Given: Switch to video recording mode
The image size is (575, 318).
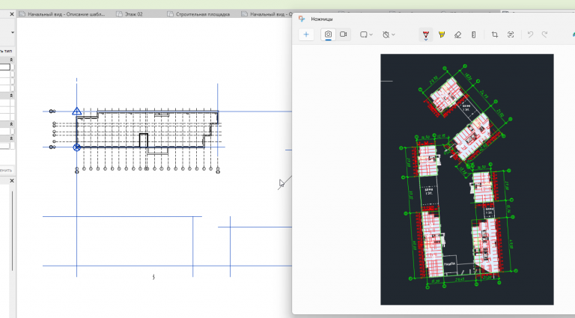Looking at the screenshot, I should pyautogui.click(x=343, y=34).
